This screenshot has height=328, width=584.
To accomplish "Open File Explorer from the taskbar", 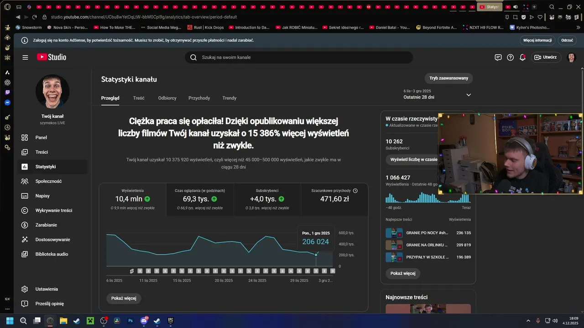I will (63, 321).
